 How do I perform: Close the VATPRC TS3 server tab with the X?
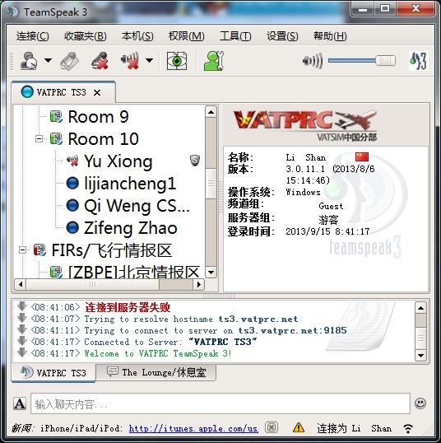97,93
